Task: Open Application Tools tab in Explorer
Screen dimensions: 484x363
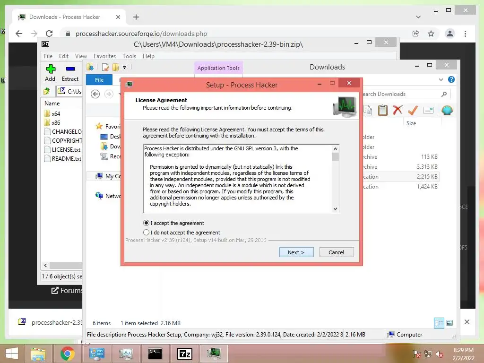Action: coord(218,68)
